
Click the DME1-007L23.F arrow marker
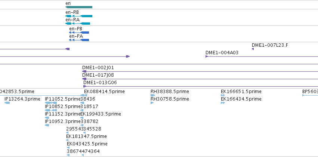253,49
